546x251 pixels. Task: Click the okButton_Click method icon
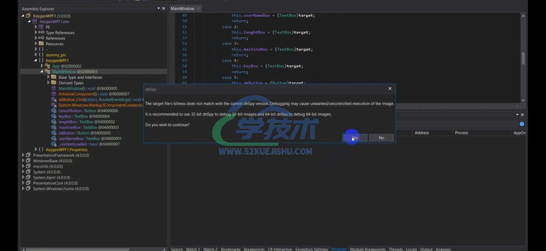pos(53,99)
